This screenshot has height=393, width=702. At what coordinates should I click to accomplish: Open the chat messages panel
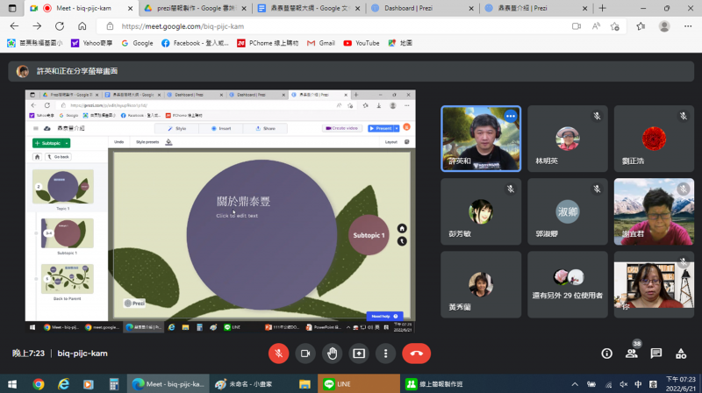pos(656,353)
